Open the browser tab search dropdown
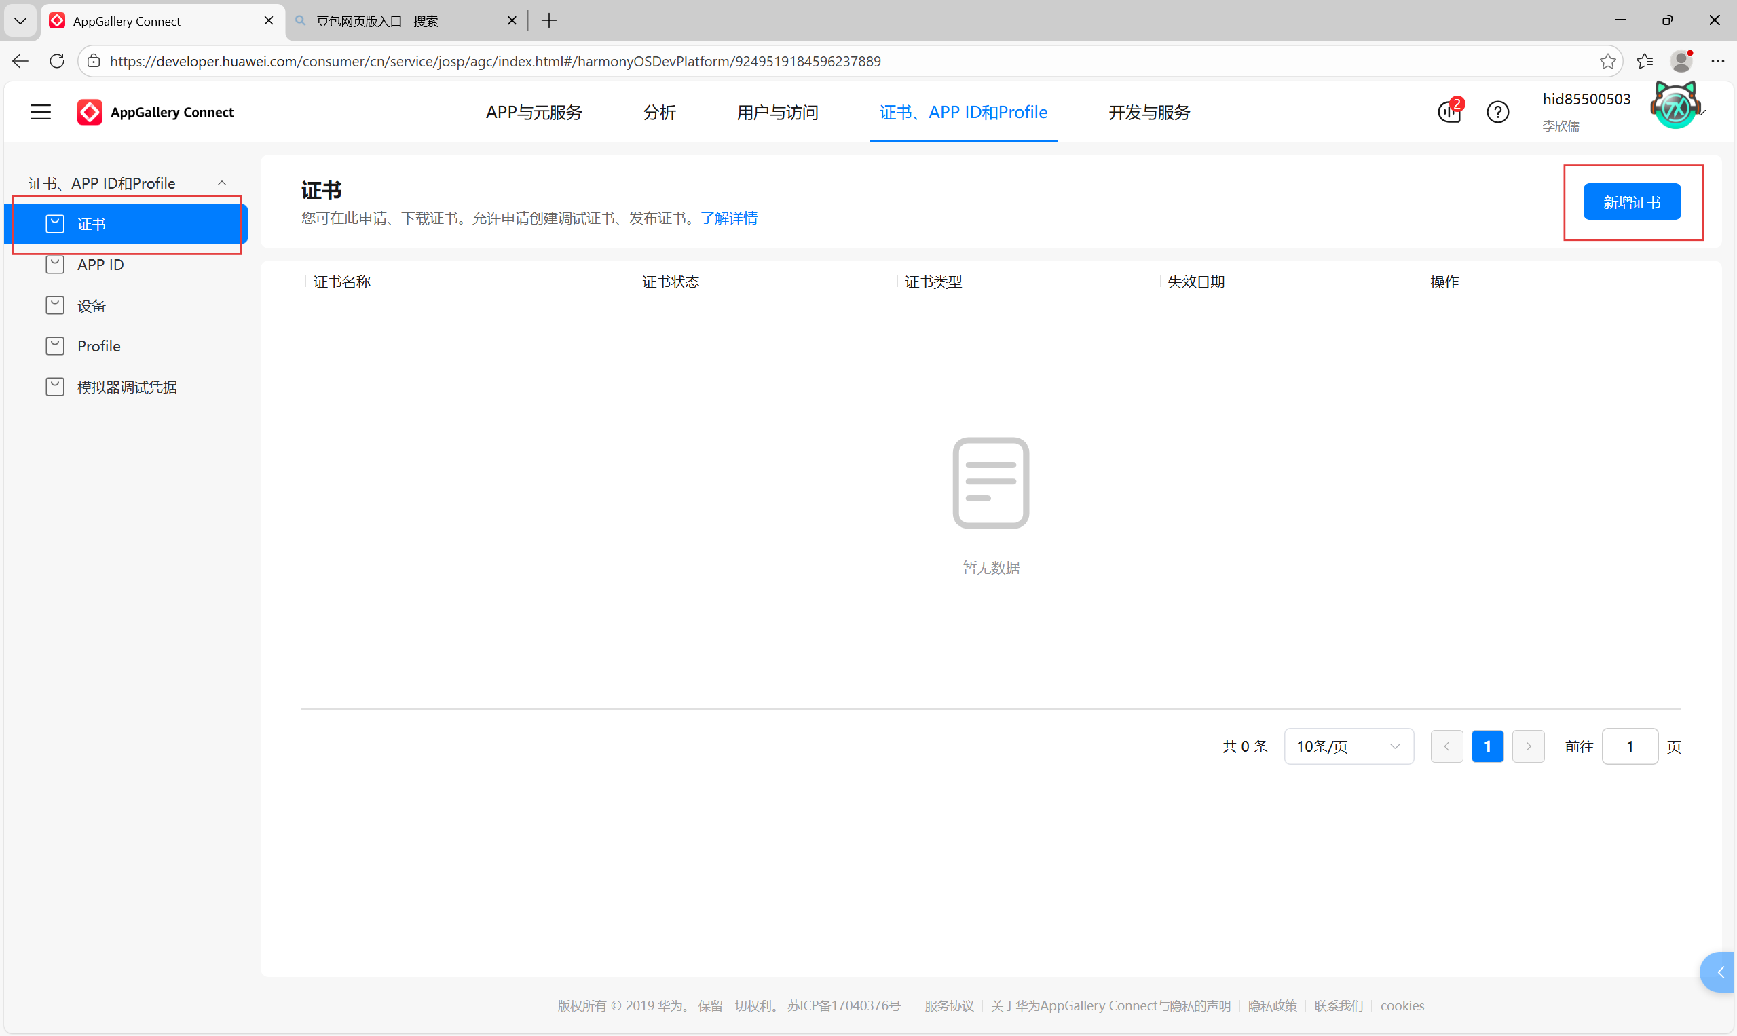Image resolution: width=1737 pixels, height=1036 pixels. (20, 21)
